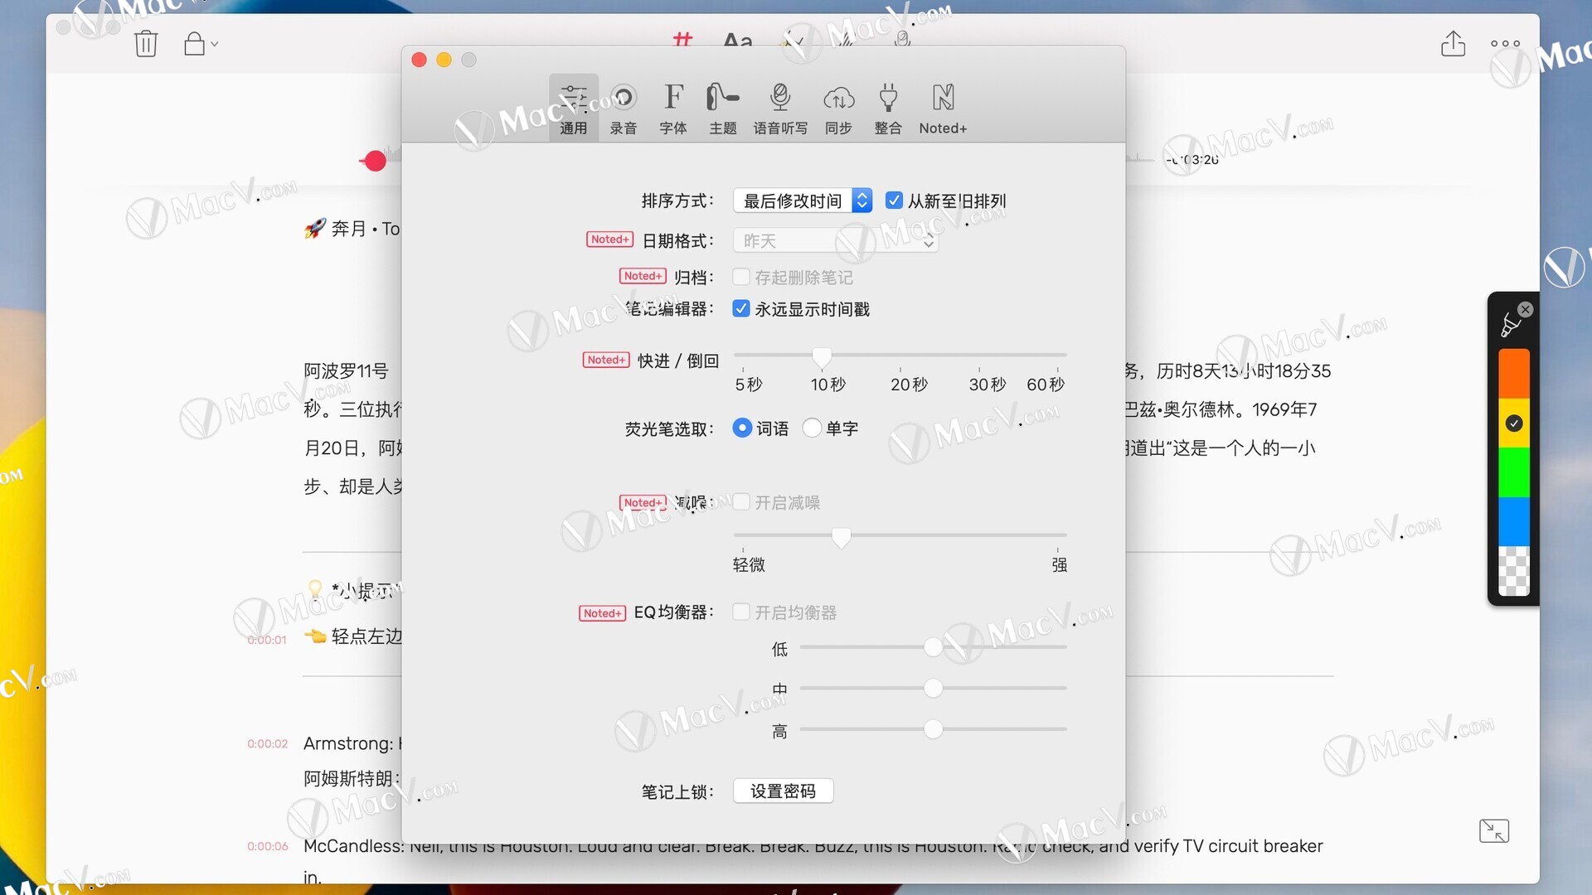The image size is (1592, 895).
Task: Open the 字体 font preferences tab
Action: click(x=672, y=108)
